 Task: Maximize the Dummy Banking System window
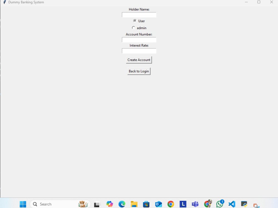[x=259, y=2]
